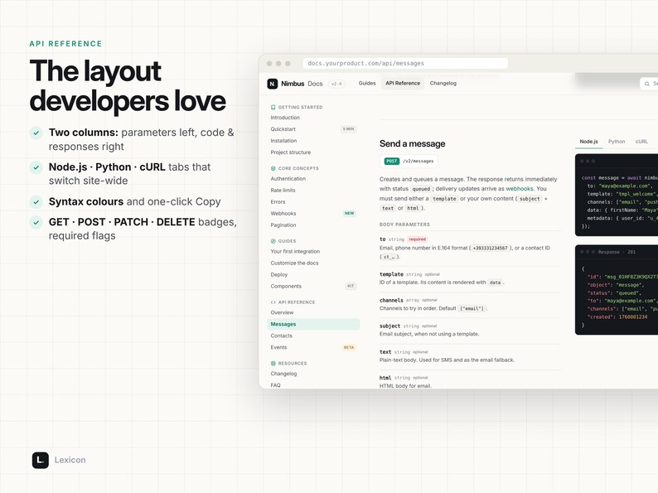Click the template parameter name

pos(391,274)
